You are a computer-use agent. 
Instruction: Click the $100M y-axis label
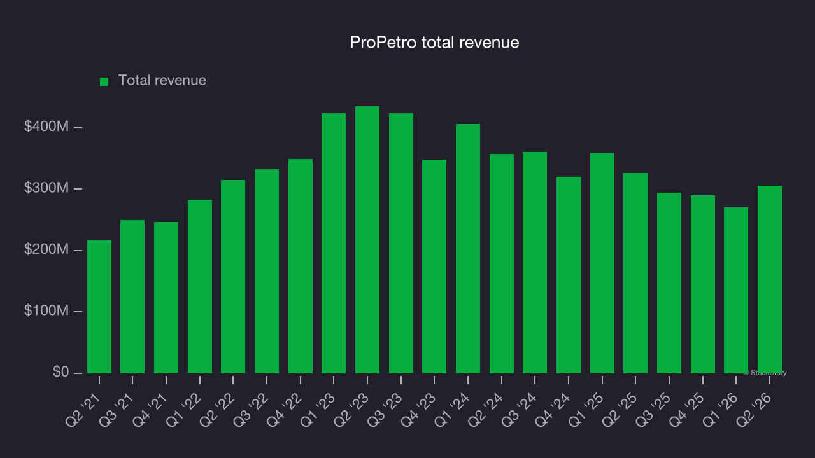click(x=46, y=311)
